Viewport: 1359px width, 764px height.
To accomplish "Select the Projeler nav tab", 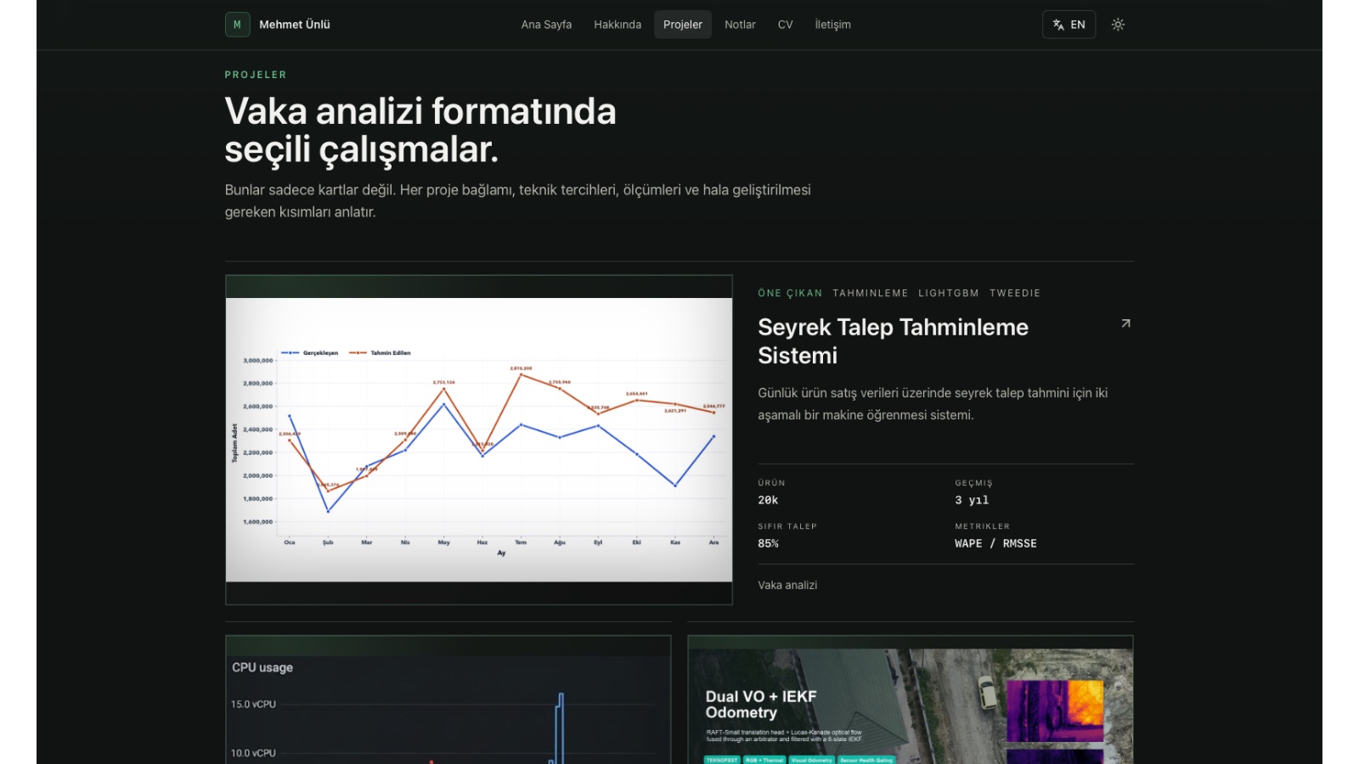I will (683, 25).
